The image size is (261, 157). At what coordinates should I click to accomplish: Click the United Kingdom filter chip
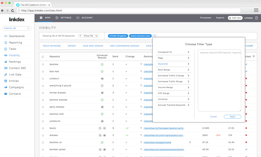(118, 36)
